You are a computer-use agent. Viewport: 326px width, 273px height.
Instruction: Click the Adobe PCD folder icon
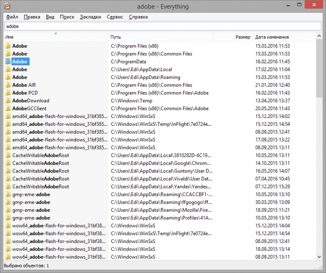point(8,93)
